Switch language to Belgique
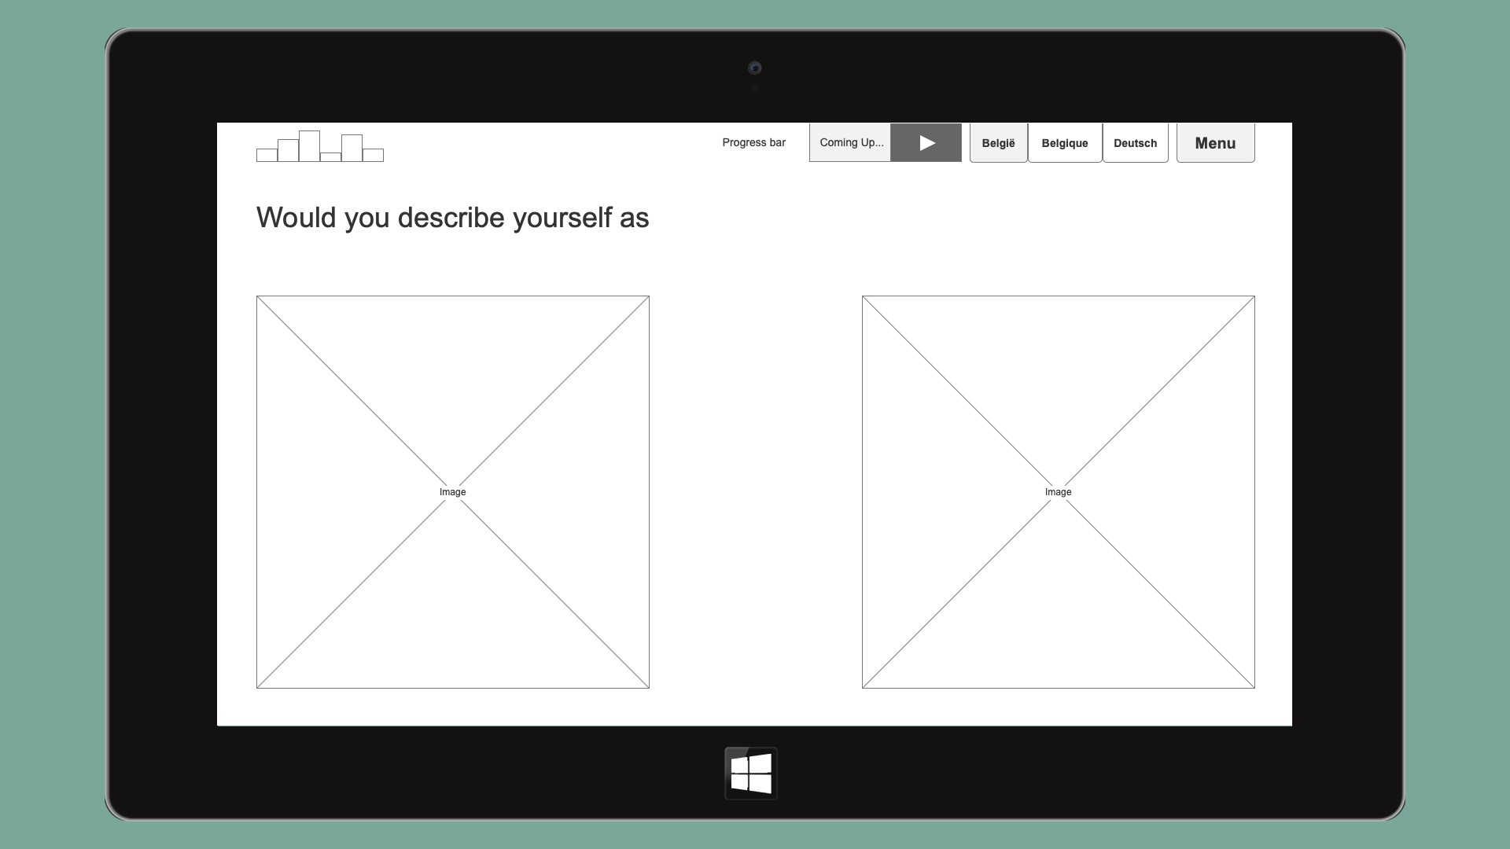This screenshot has height=849, width=1510. (x=1064, y=143)
